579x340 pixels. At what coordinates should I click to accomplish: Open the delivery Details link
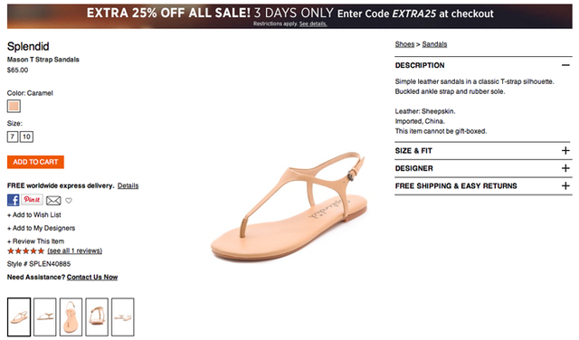pos(128,185)
